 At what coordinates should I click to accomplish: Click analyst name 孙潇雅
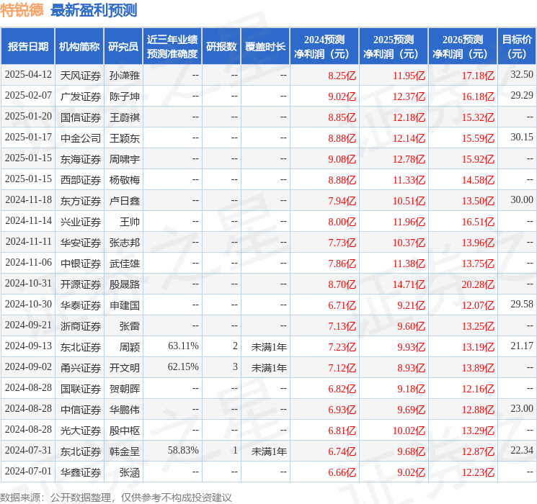124,76
